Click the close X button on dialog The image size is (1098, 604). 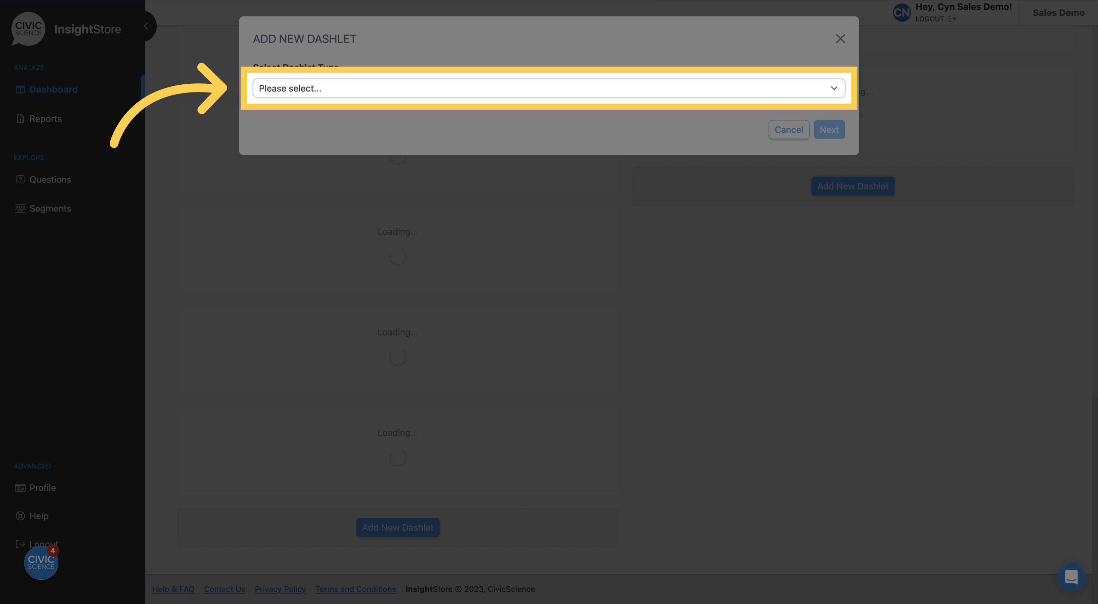coord(840,39)
